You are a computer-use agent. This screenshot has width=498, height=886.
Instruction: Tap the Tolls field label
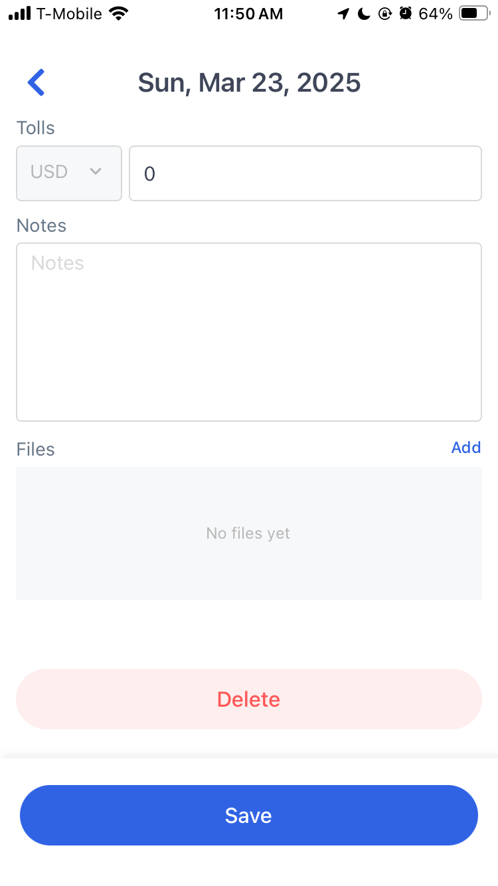[36, 128]
